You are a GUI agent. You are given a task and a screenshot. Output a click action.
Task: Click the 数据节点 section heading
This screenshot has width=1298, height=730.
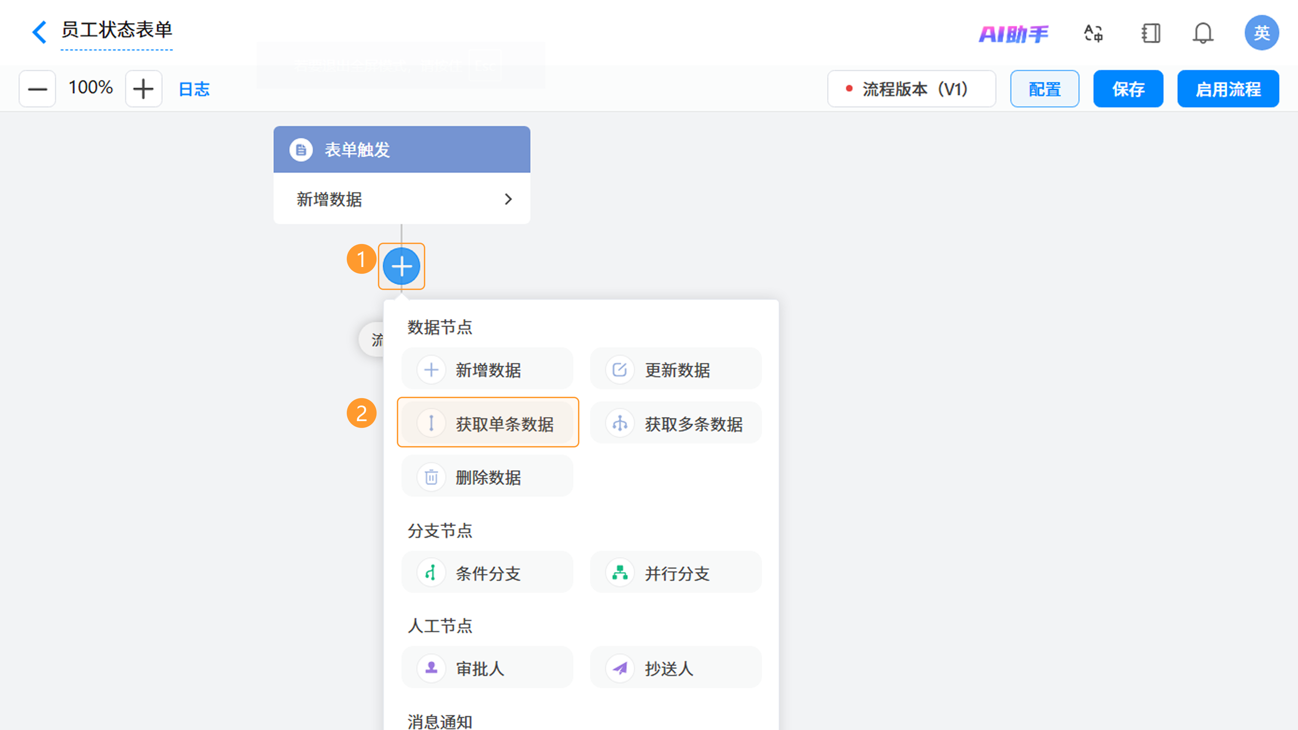[x=440, y=327]
